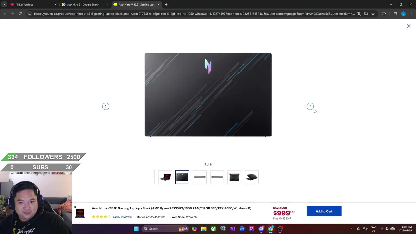
Task: Close the Acer Nitro V tab
Action: click(159, 5)
